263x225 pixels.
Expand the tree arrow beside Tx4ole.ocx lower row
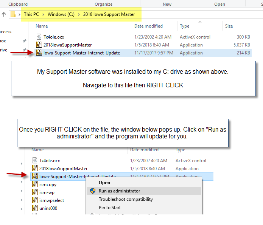coord(21,164)
